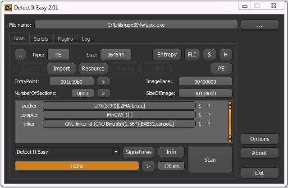Click S in the packer row
288x188 pixels.
(200, 106)
